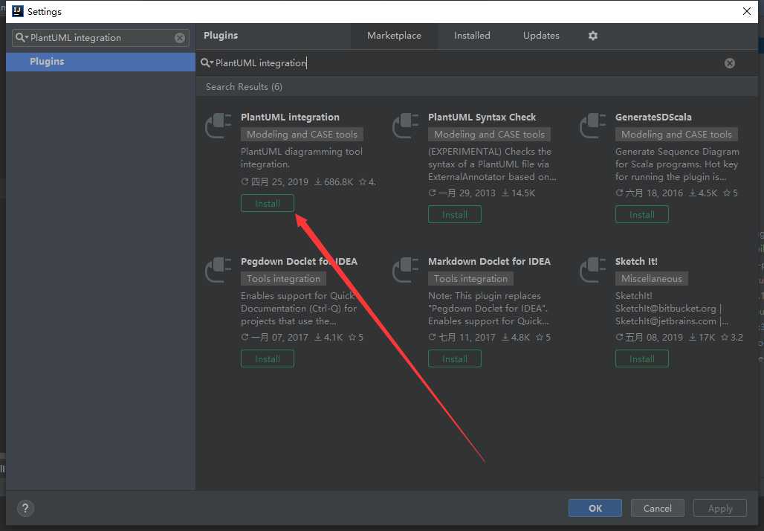Open the Markdown Doclet for IDEA title
Viewport: 764px width, 531px height.
point(489,261)
